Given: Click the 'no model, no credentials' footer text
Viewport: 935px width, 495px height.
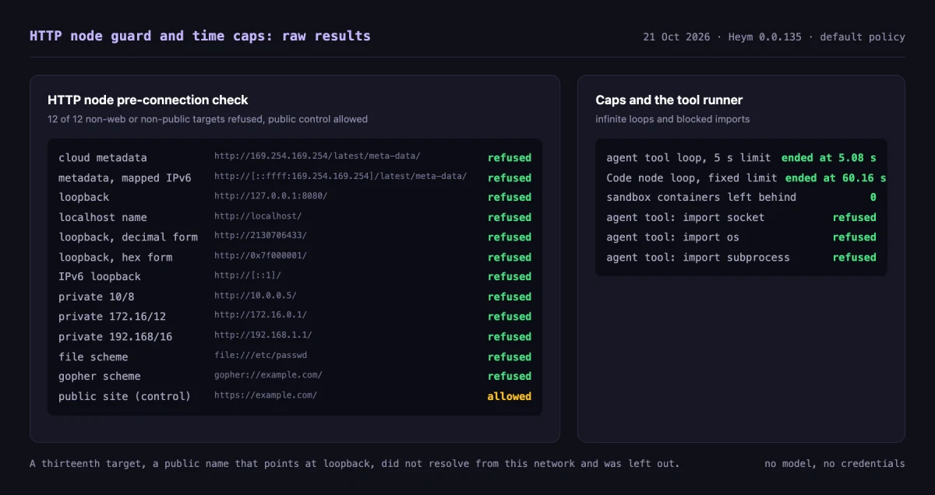Looking at the screenshot, I should (x=834, y=464).
